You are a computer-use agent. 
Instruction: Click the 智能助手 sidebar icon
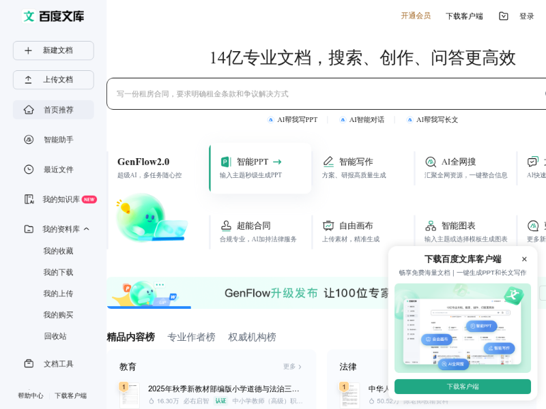click(29, 140)
